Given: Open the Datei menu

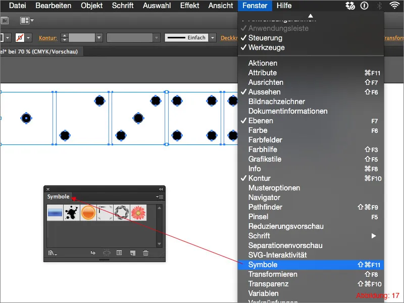Looking at the screenshot, I should [18, 6].
